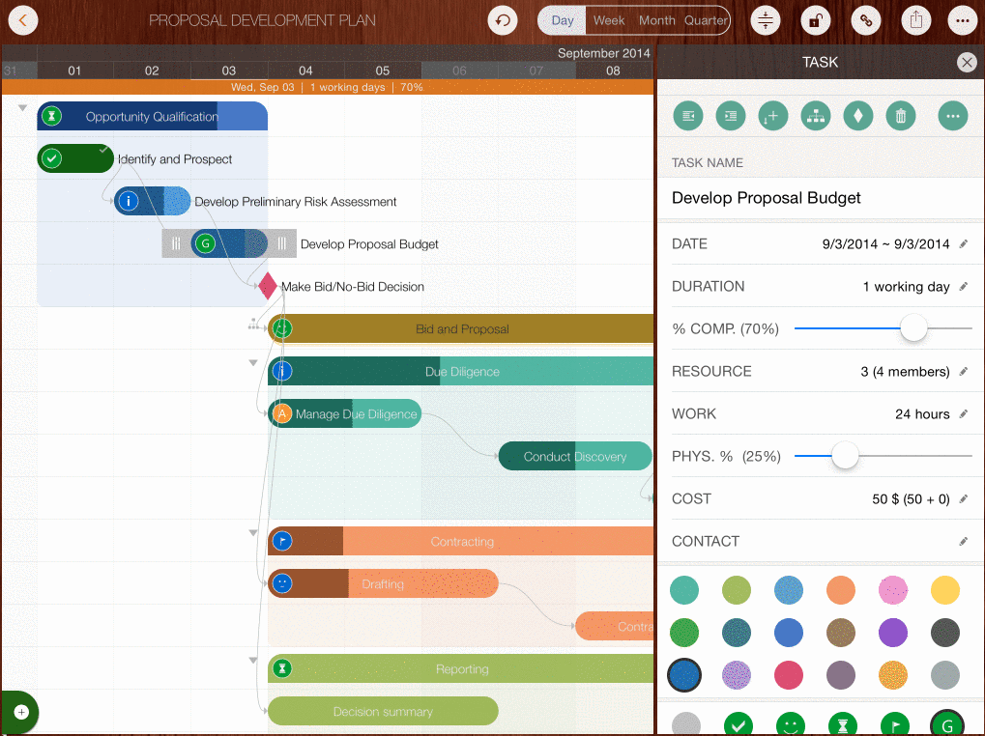Click the outdent task icon
Viewport: 985px width, 736px height.
[x=688, y=116]
